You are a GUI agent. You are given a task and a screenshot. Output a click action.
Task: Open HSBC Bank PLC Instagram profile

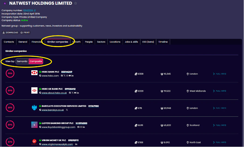click(67, 76)
